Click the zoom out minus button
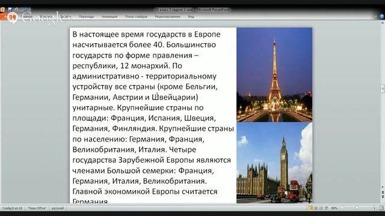Screen dimensions: 385x216 (342, 208)
